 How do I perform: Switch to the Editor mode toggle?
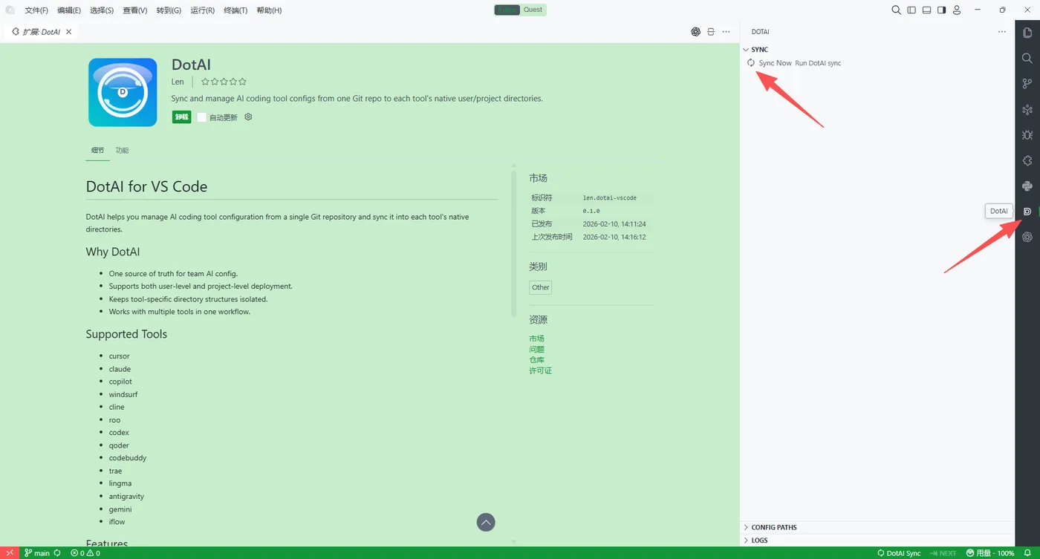[507, 10]
